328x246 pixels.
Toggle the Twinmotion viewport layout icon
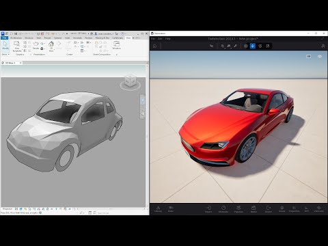(x=308, y=56)
